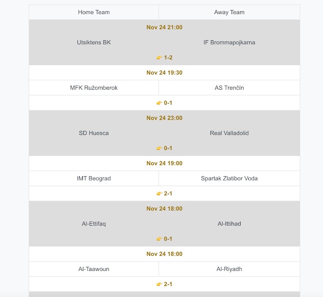This screenshot has width=323, height=297.
Task: Click the pointing hand icon beside the Utsiktens BK 1-2 score
Action: pos(159,58)
